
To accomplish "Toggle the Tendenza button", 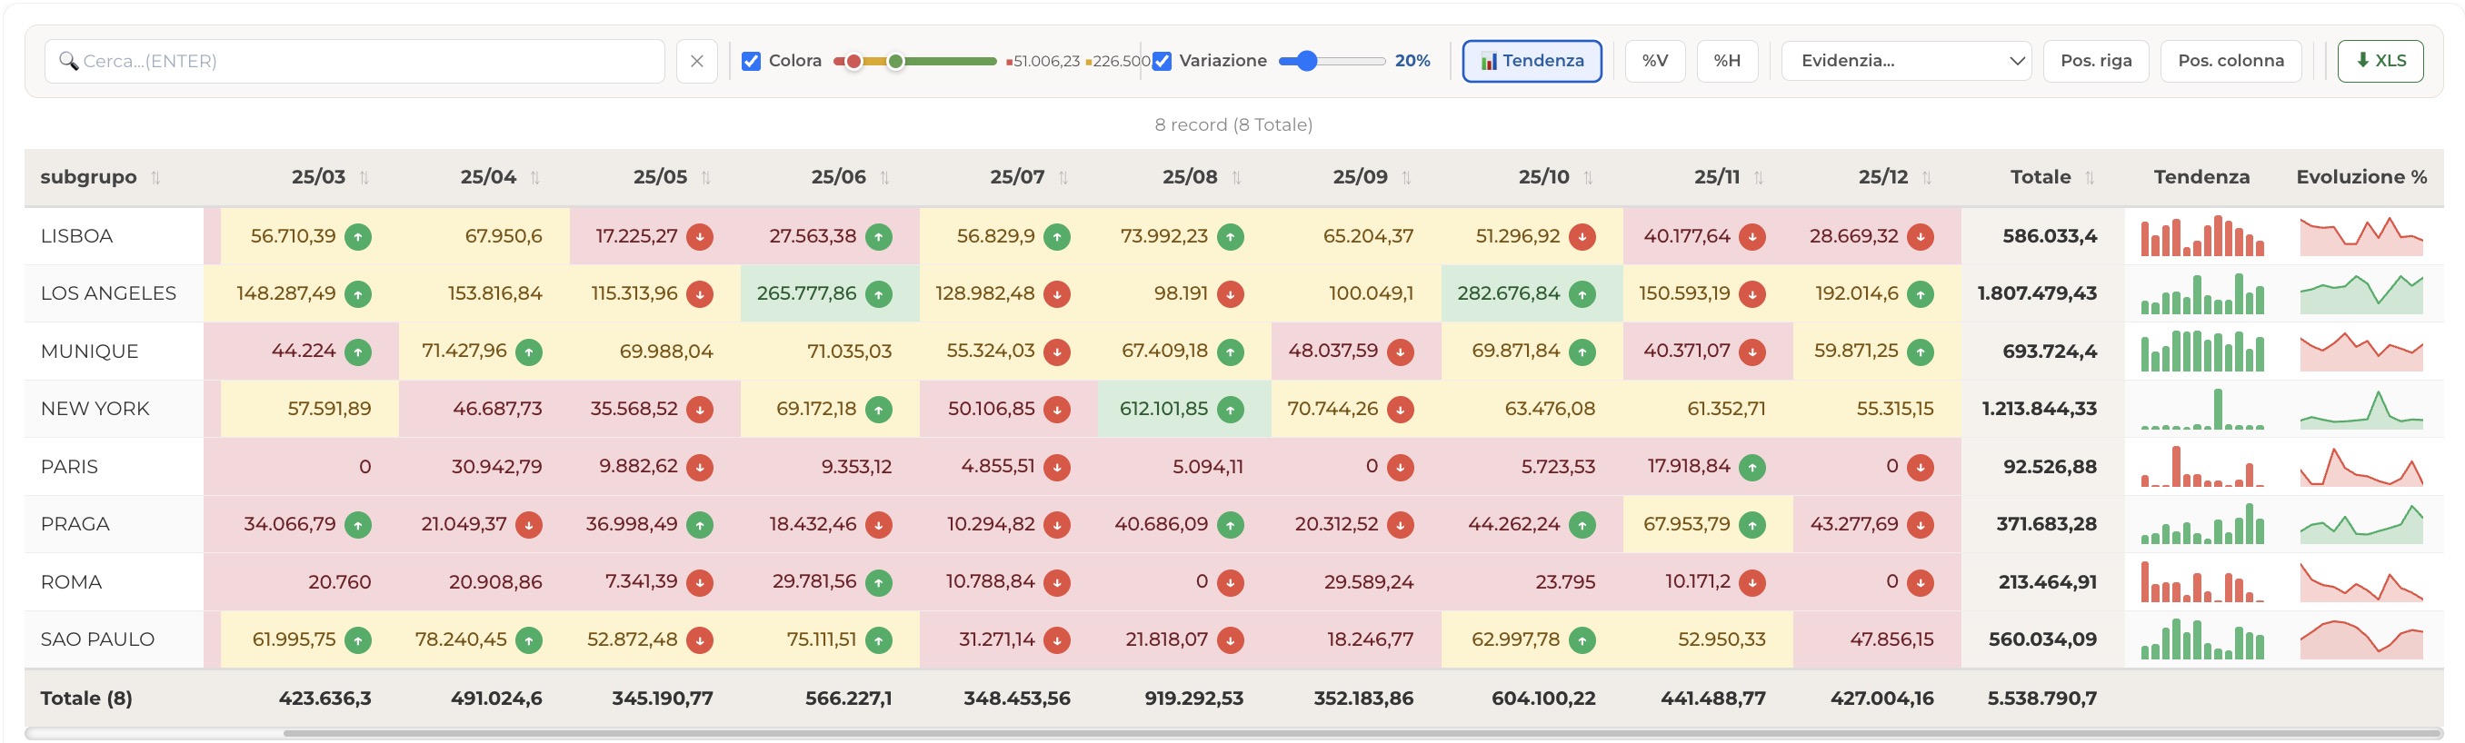I will (1532, 61).
